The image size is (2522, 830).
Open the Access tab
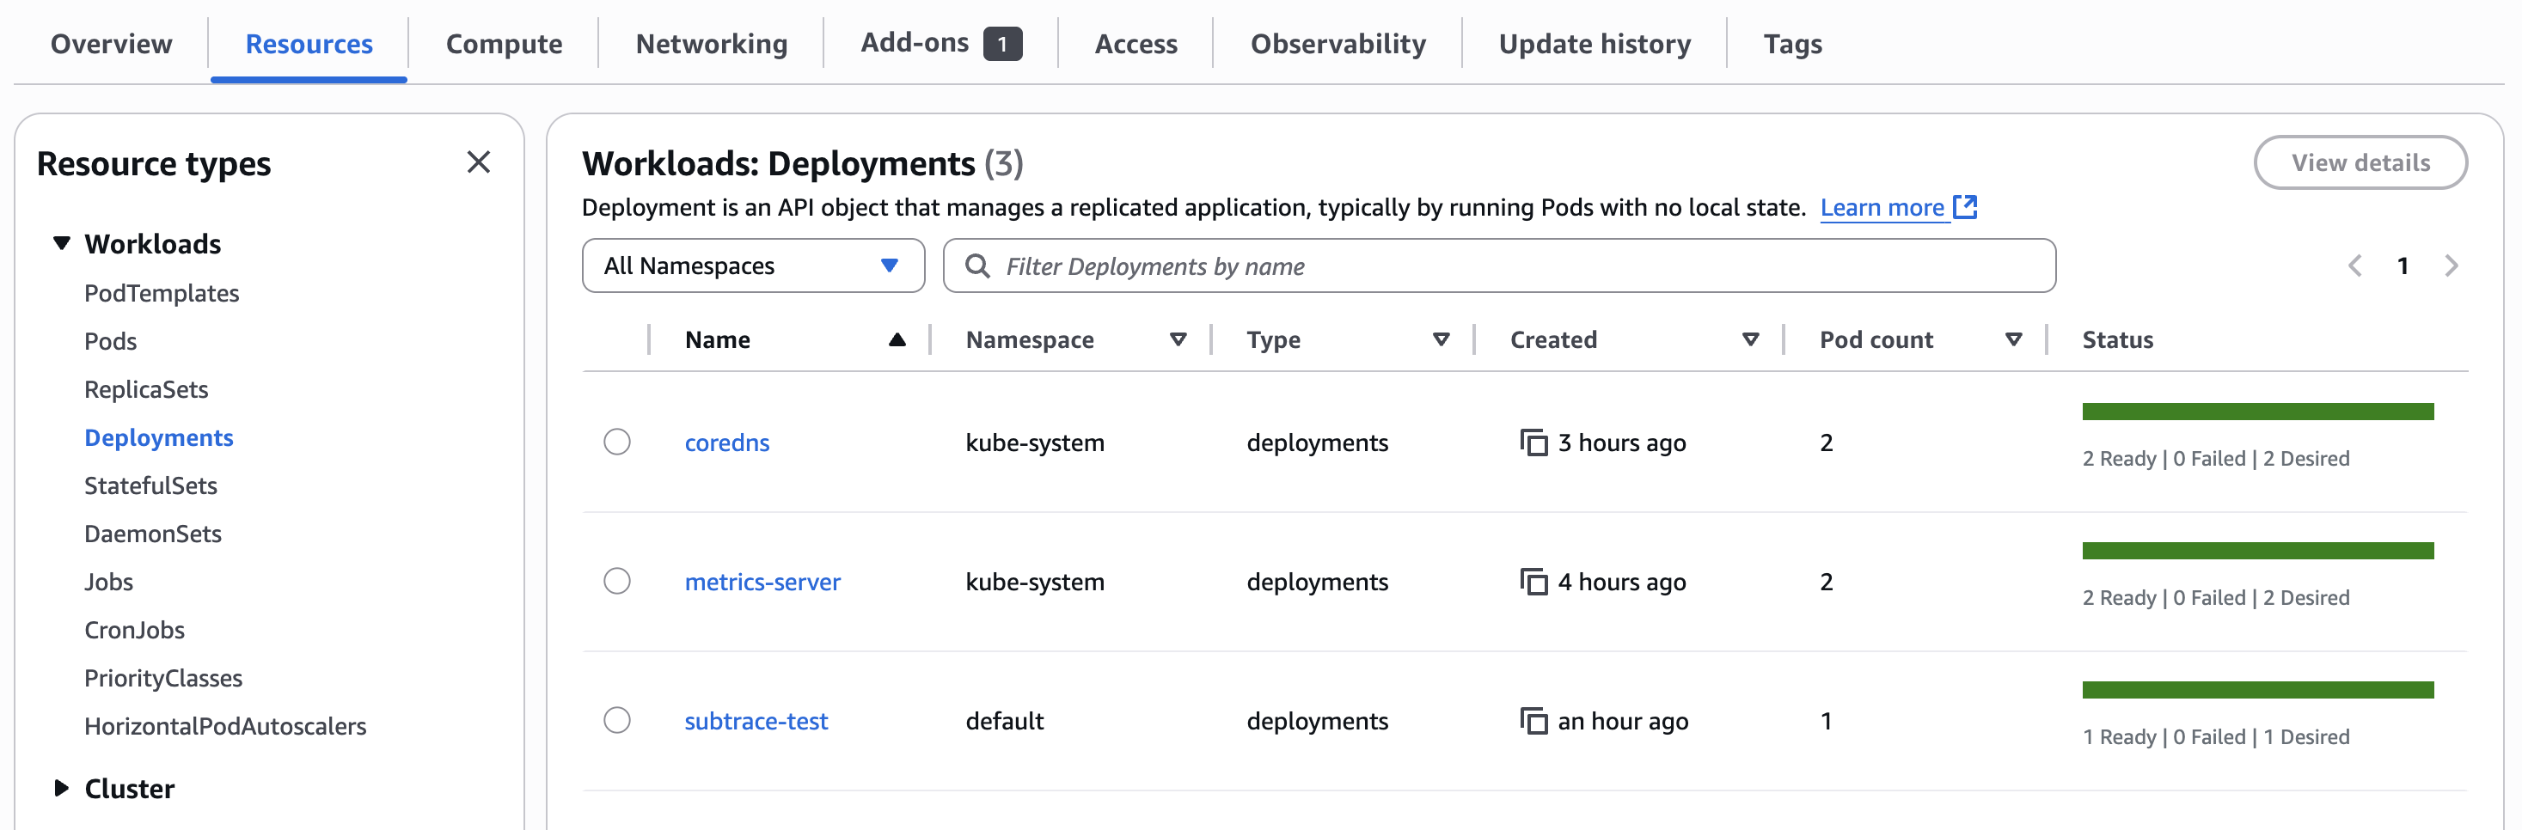[1136, 44]
